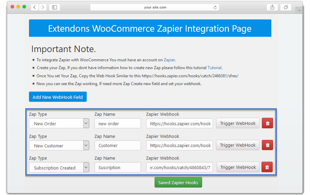
Task: Click the 'Now you can see the Zap working' note
Action: (x=119, y=84)
